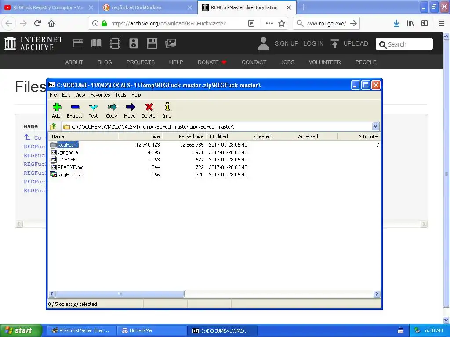Click the Internet Archive logo
The image size is (450, 337).
(x=33, y=43)
